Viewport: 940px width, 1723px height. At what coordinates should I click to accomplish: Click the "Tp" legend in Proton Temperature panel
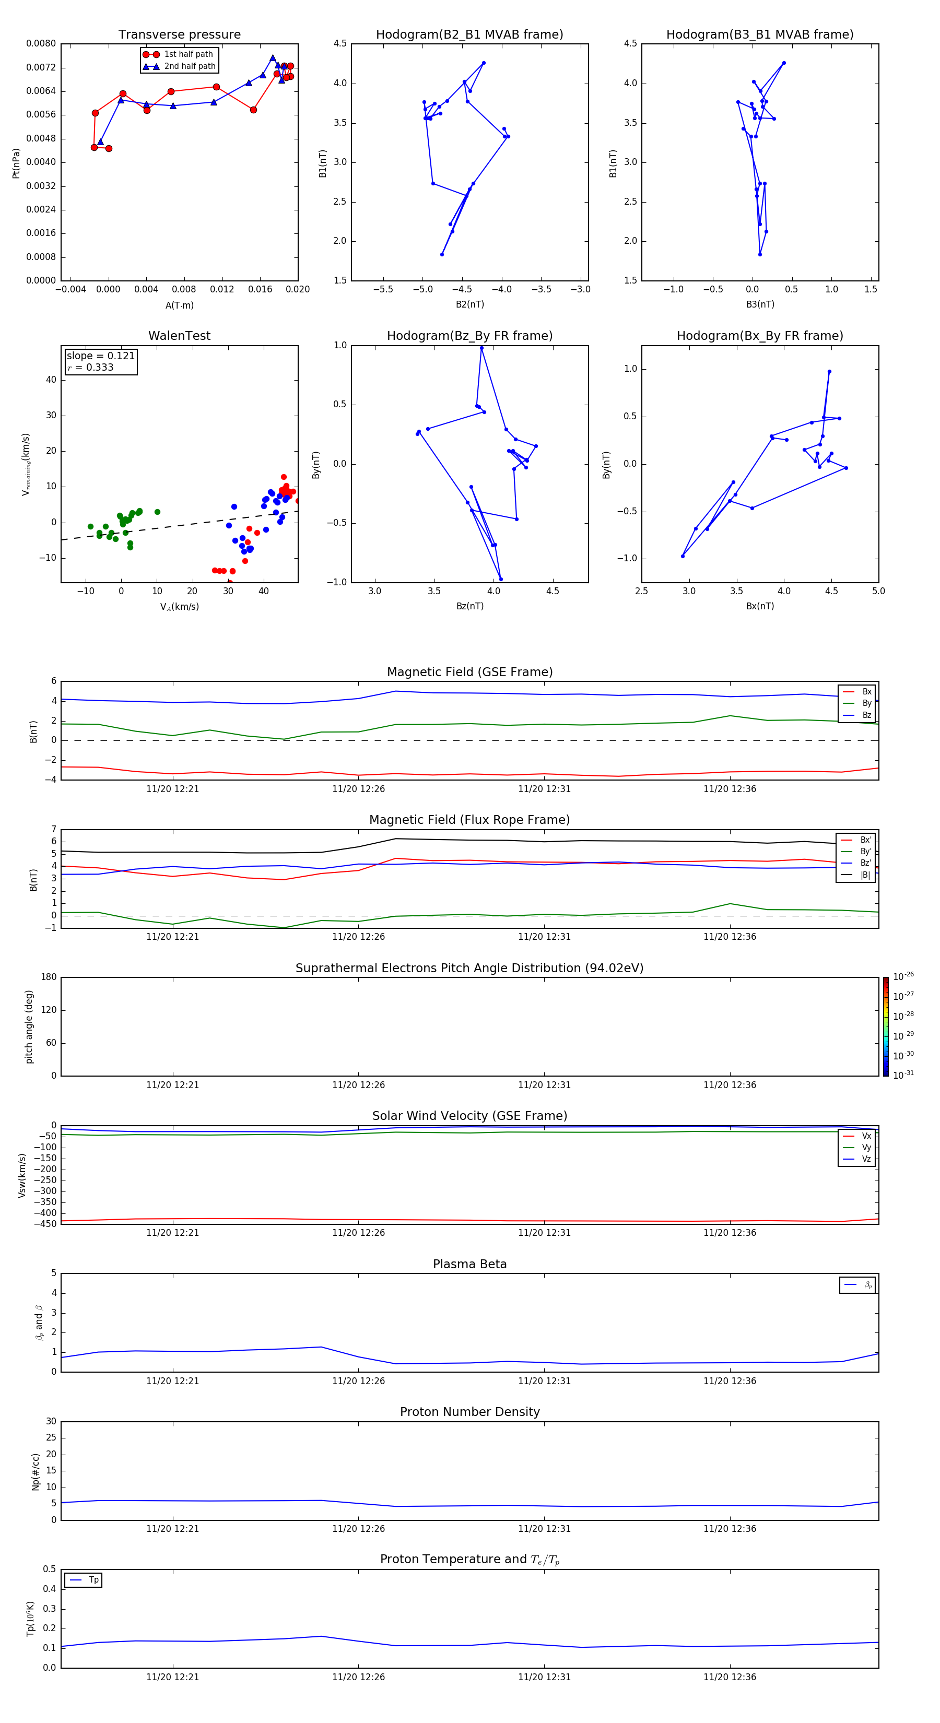pos(84,1580)
